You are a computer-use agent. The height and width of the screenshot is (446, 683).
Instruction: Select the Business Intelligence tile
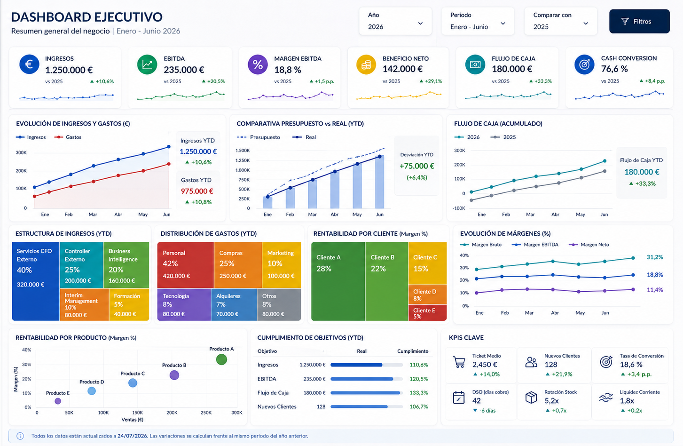pos(126,265)
